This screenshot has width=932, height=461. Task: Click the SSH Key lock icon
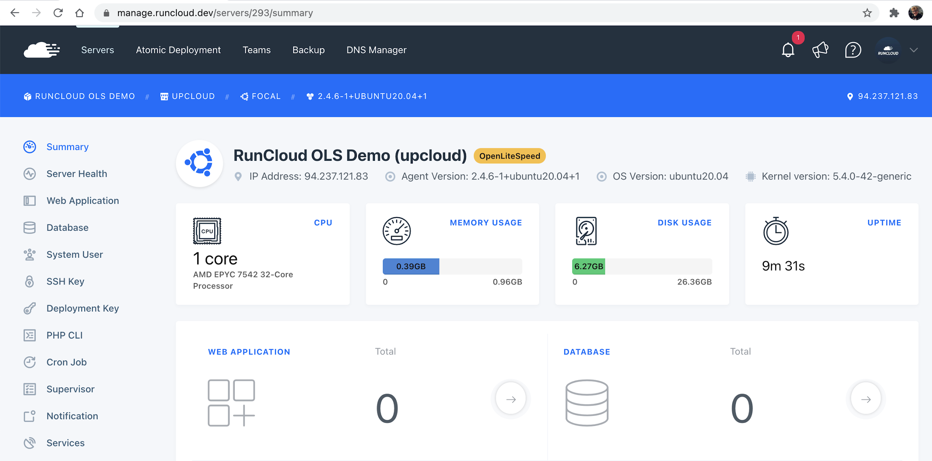(29, 282)
